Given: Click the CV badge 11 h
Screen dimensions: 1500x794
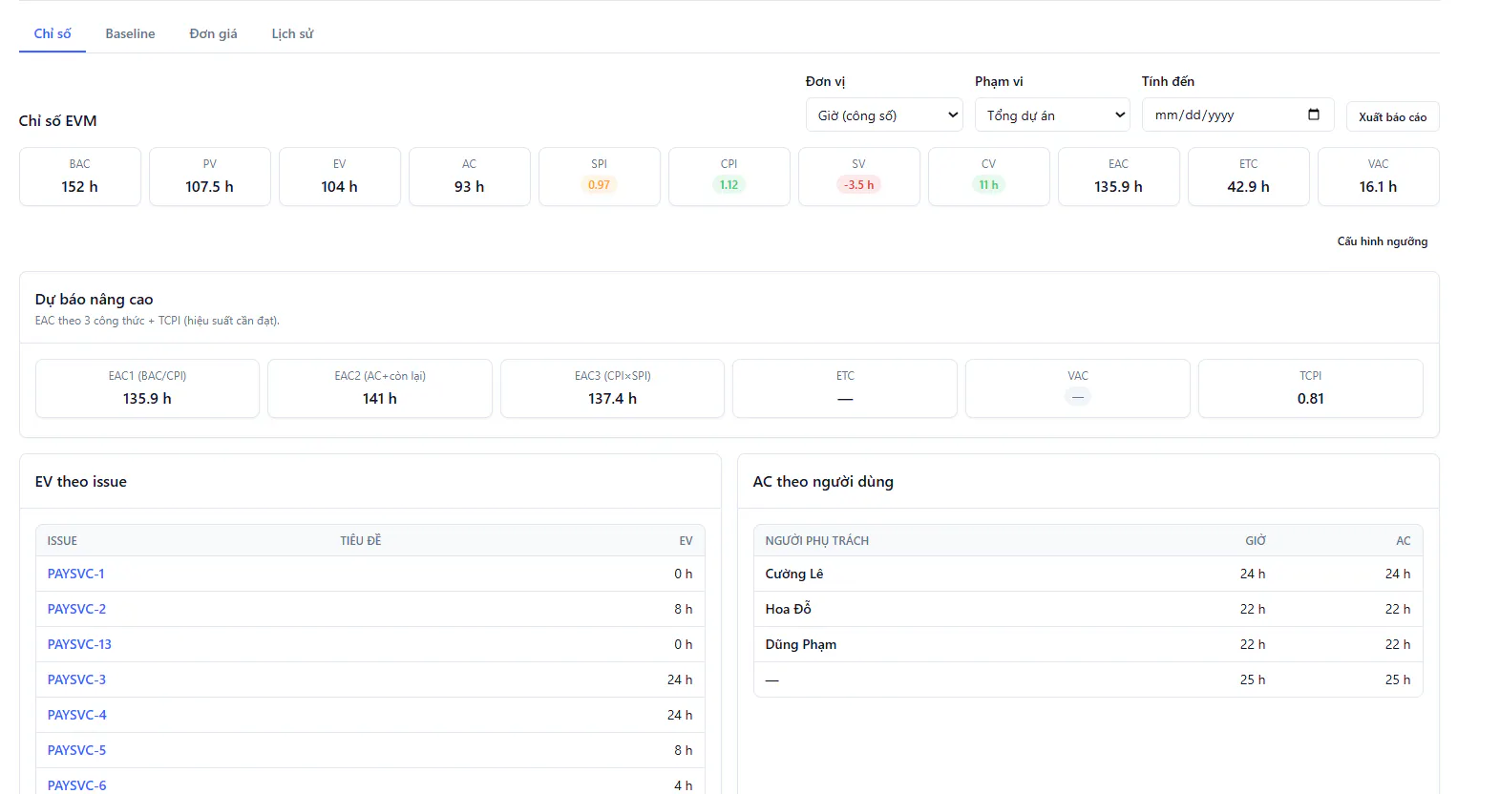Looking at the screenshot, I should point(988,185).
